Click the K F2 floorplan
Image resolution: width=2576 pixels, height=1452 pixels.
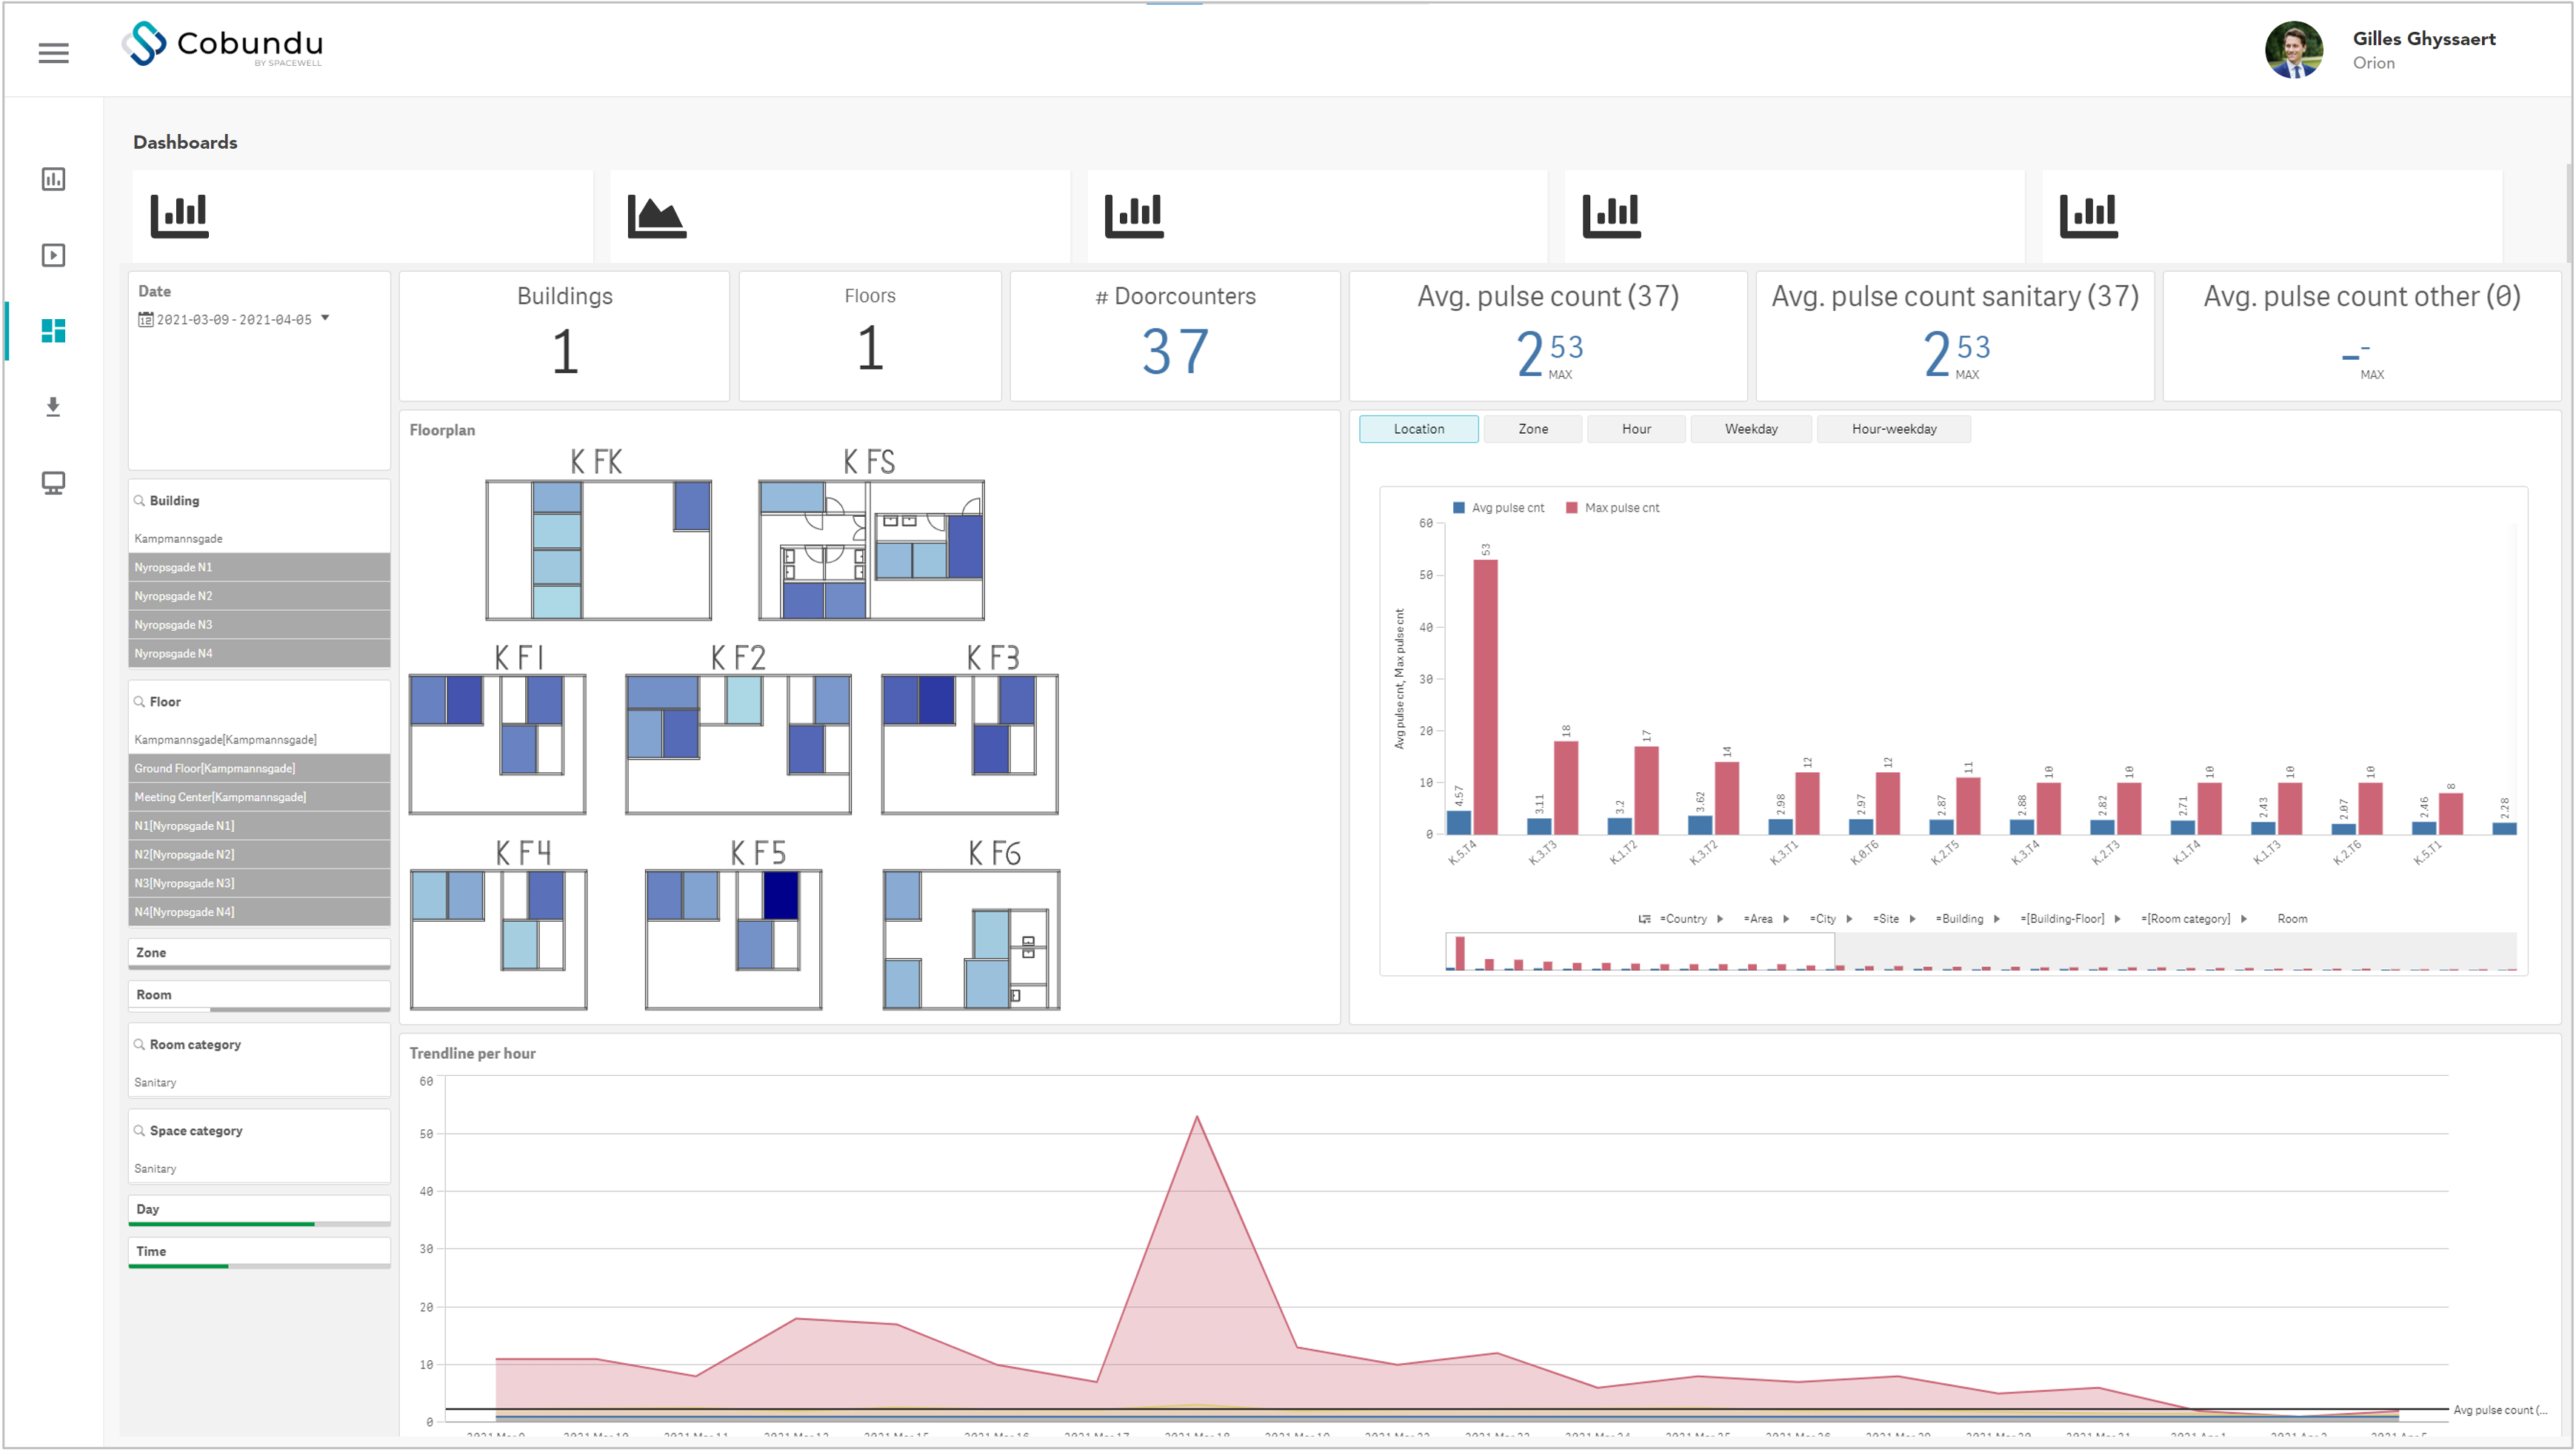pos(739,744)
